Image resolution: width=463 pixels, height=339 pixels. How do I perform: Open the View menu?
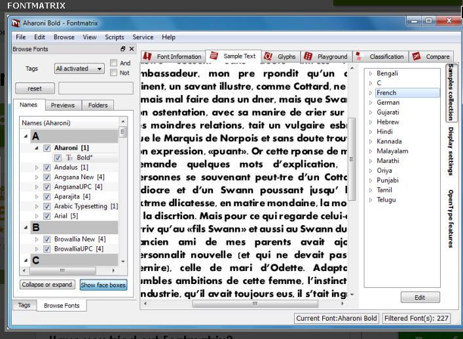[90, 37]
